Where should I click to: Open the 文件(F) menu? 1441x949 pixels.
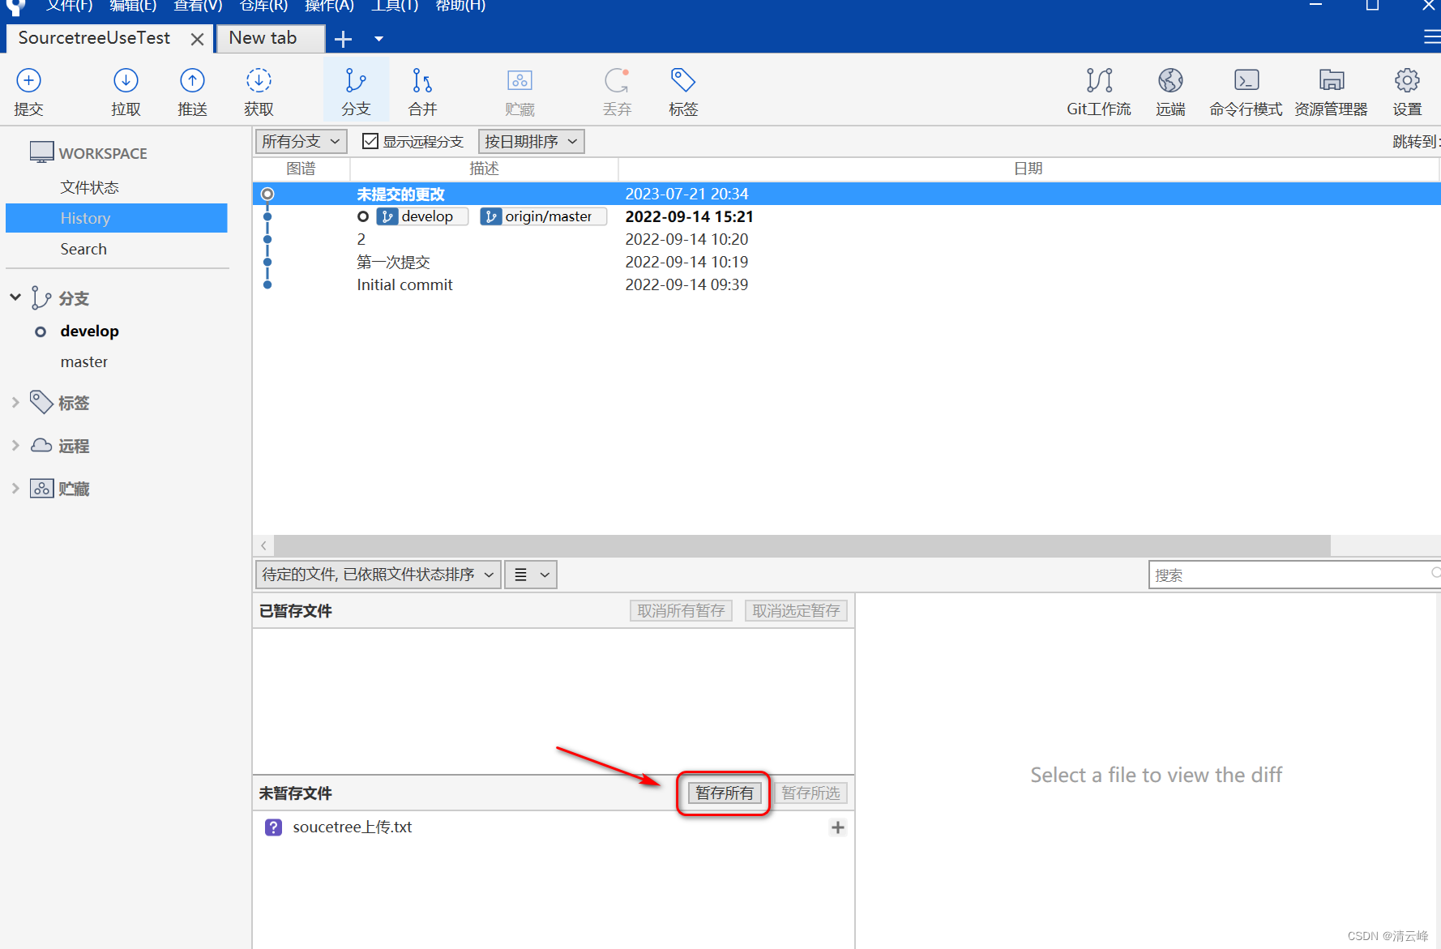click(x=70, y=6)
